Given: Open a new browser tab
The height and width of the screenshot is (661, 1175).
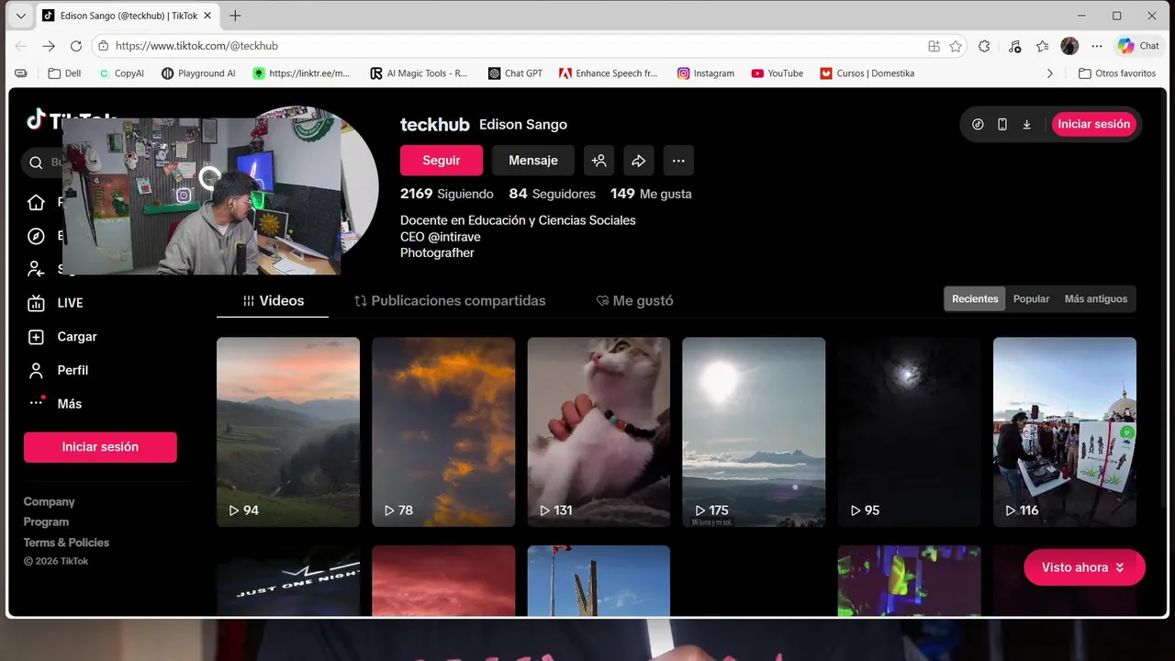Looking at the screenshot, I should click(235, 16).
